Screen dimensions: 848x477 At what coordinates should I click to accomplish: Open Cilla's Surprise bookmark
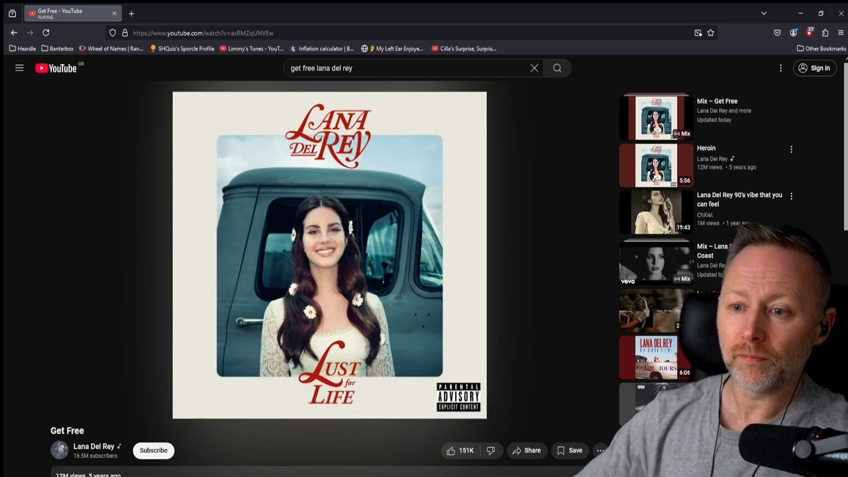464,48
